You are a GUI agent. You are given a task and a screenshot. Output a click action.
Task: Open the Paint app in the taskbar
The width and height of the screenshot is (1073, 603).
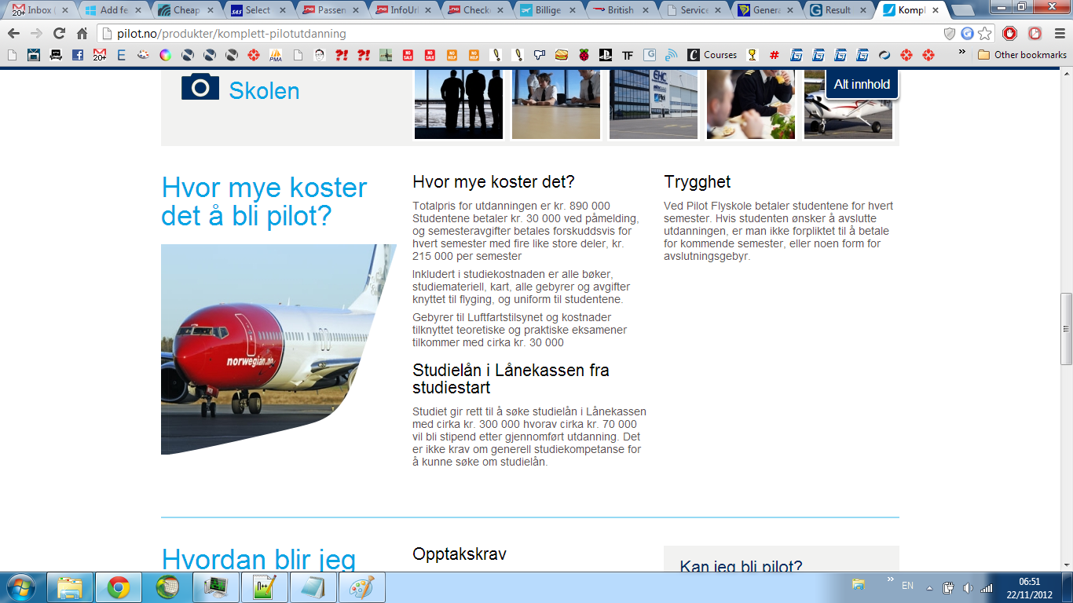[x=362, y=587]
